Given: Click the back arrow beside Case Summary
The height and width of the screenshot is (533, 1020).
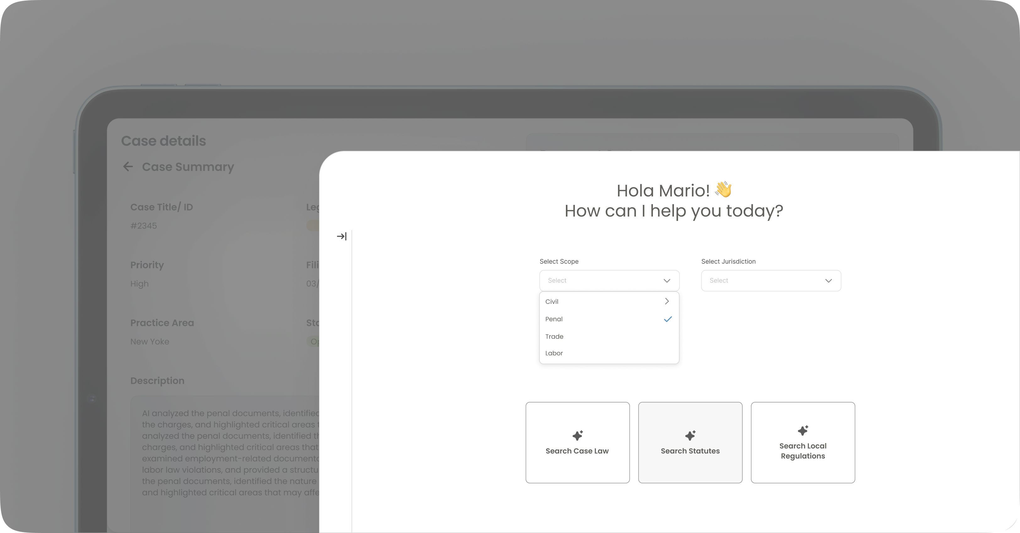Looking at the screenshot, I should click(128, 167).
